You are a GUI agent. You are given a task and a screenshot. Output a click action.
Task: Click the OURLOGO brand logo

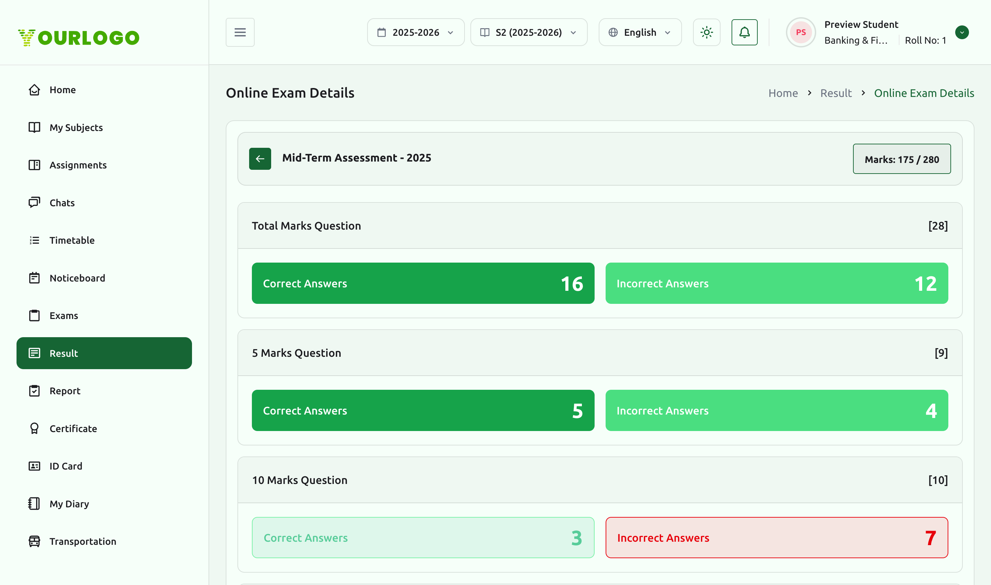(78, 37)
